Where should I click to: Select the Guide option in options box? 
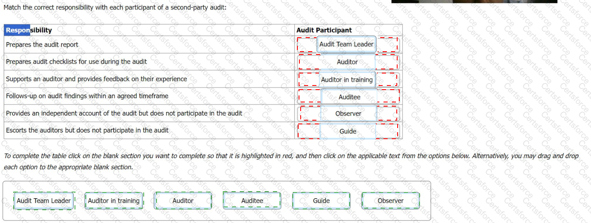(321, 201)
